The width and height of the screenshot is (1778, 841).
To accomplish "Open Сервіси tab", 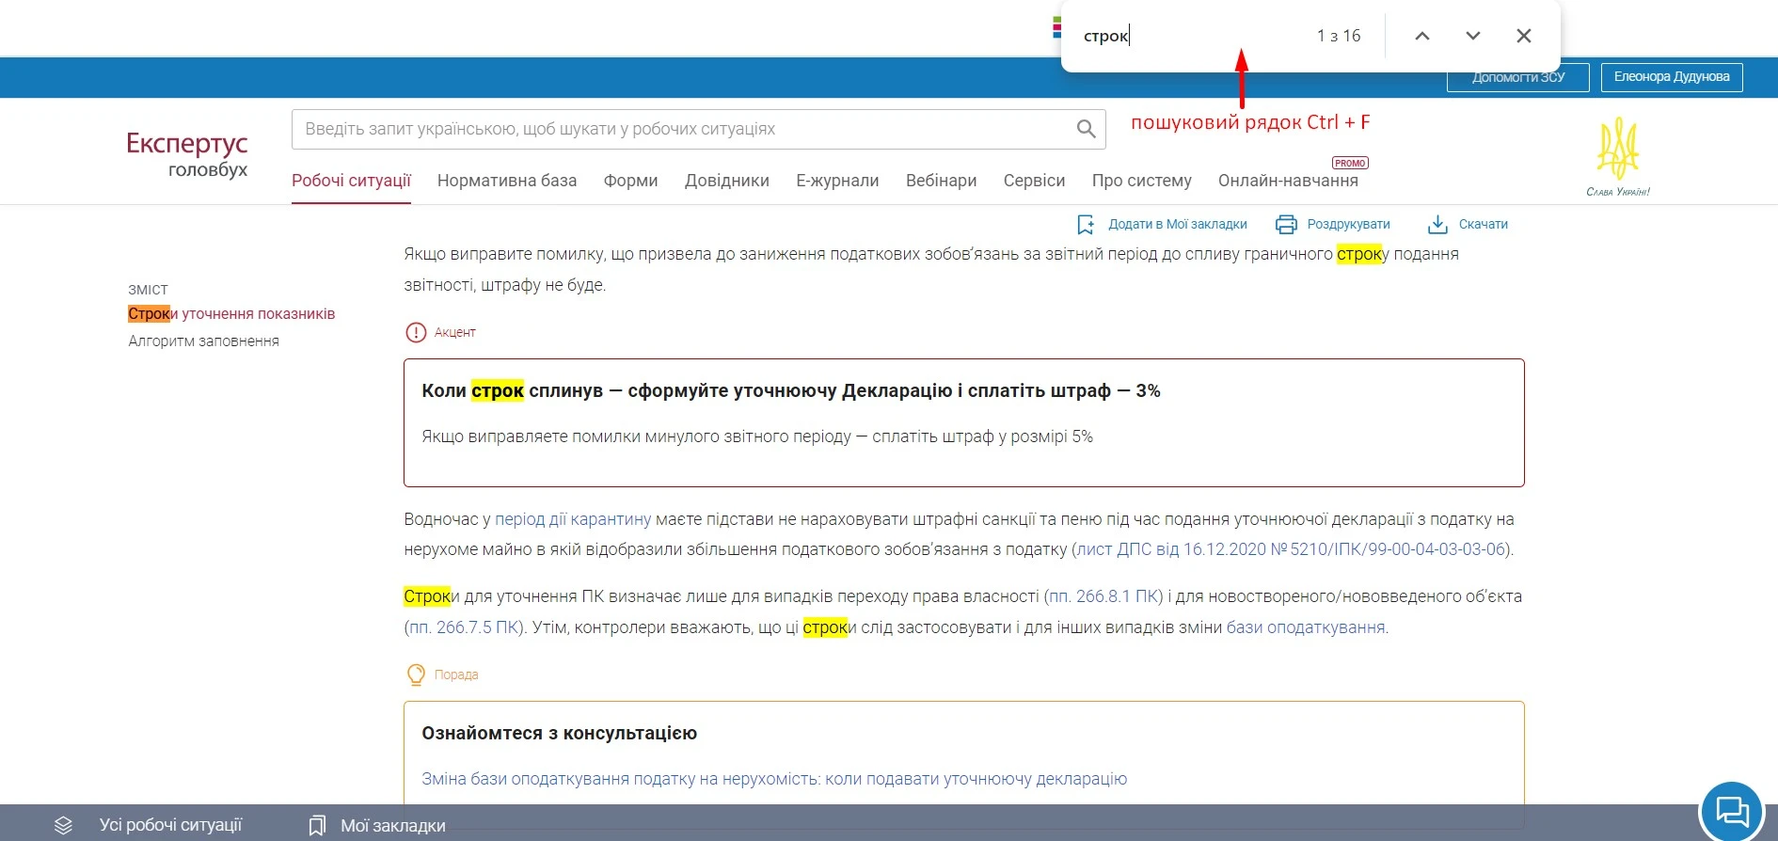I will click(1034, 181).
